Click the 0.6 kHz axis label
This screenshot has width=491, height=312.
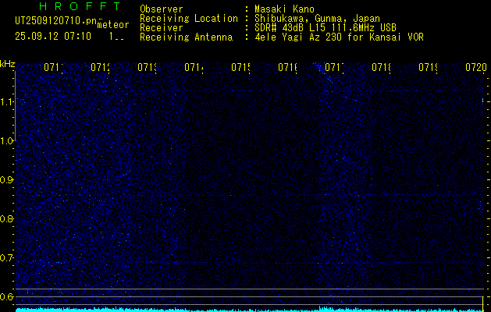coord(7,296)
